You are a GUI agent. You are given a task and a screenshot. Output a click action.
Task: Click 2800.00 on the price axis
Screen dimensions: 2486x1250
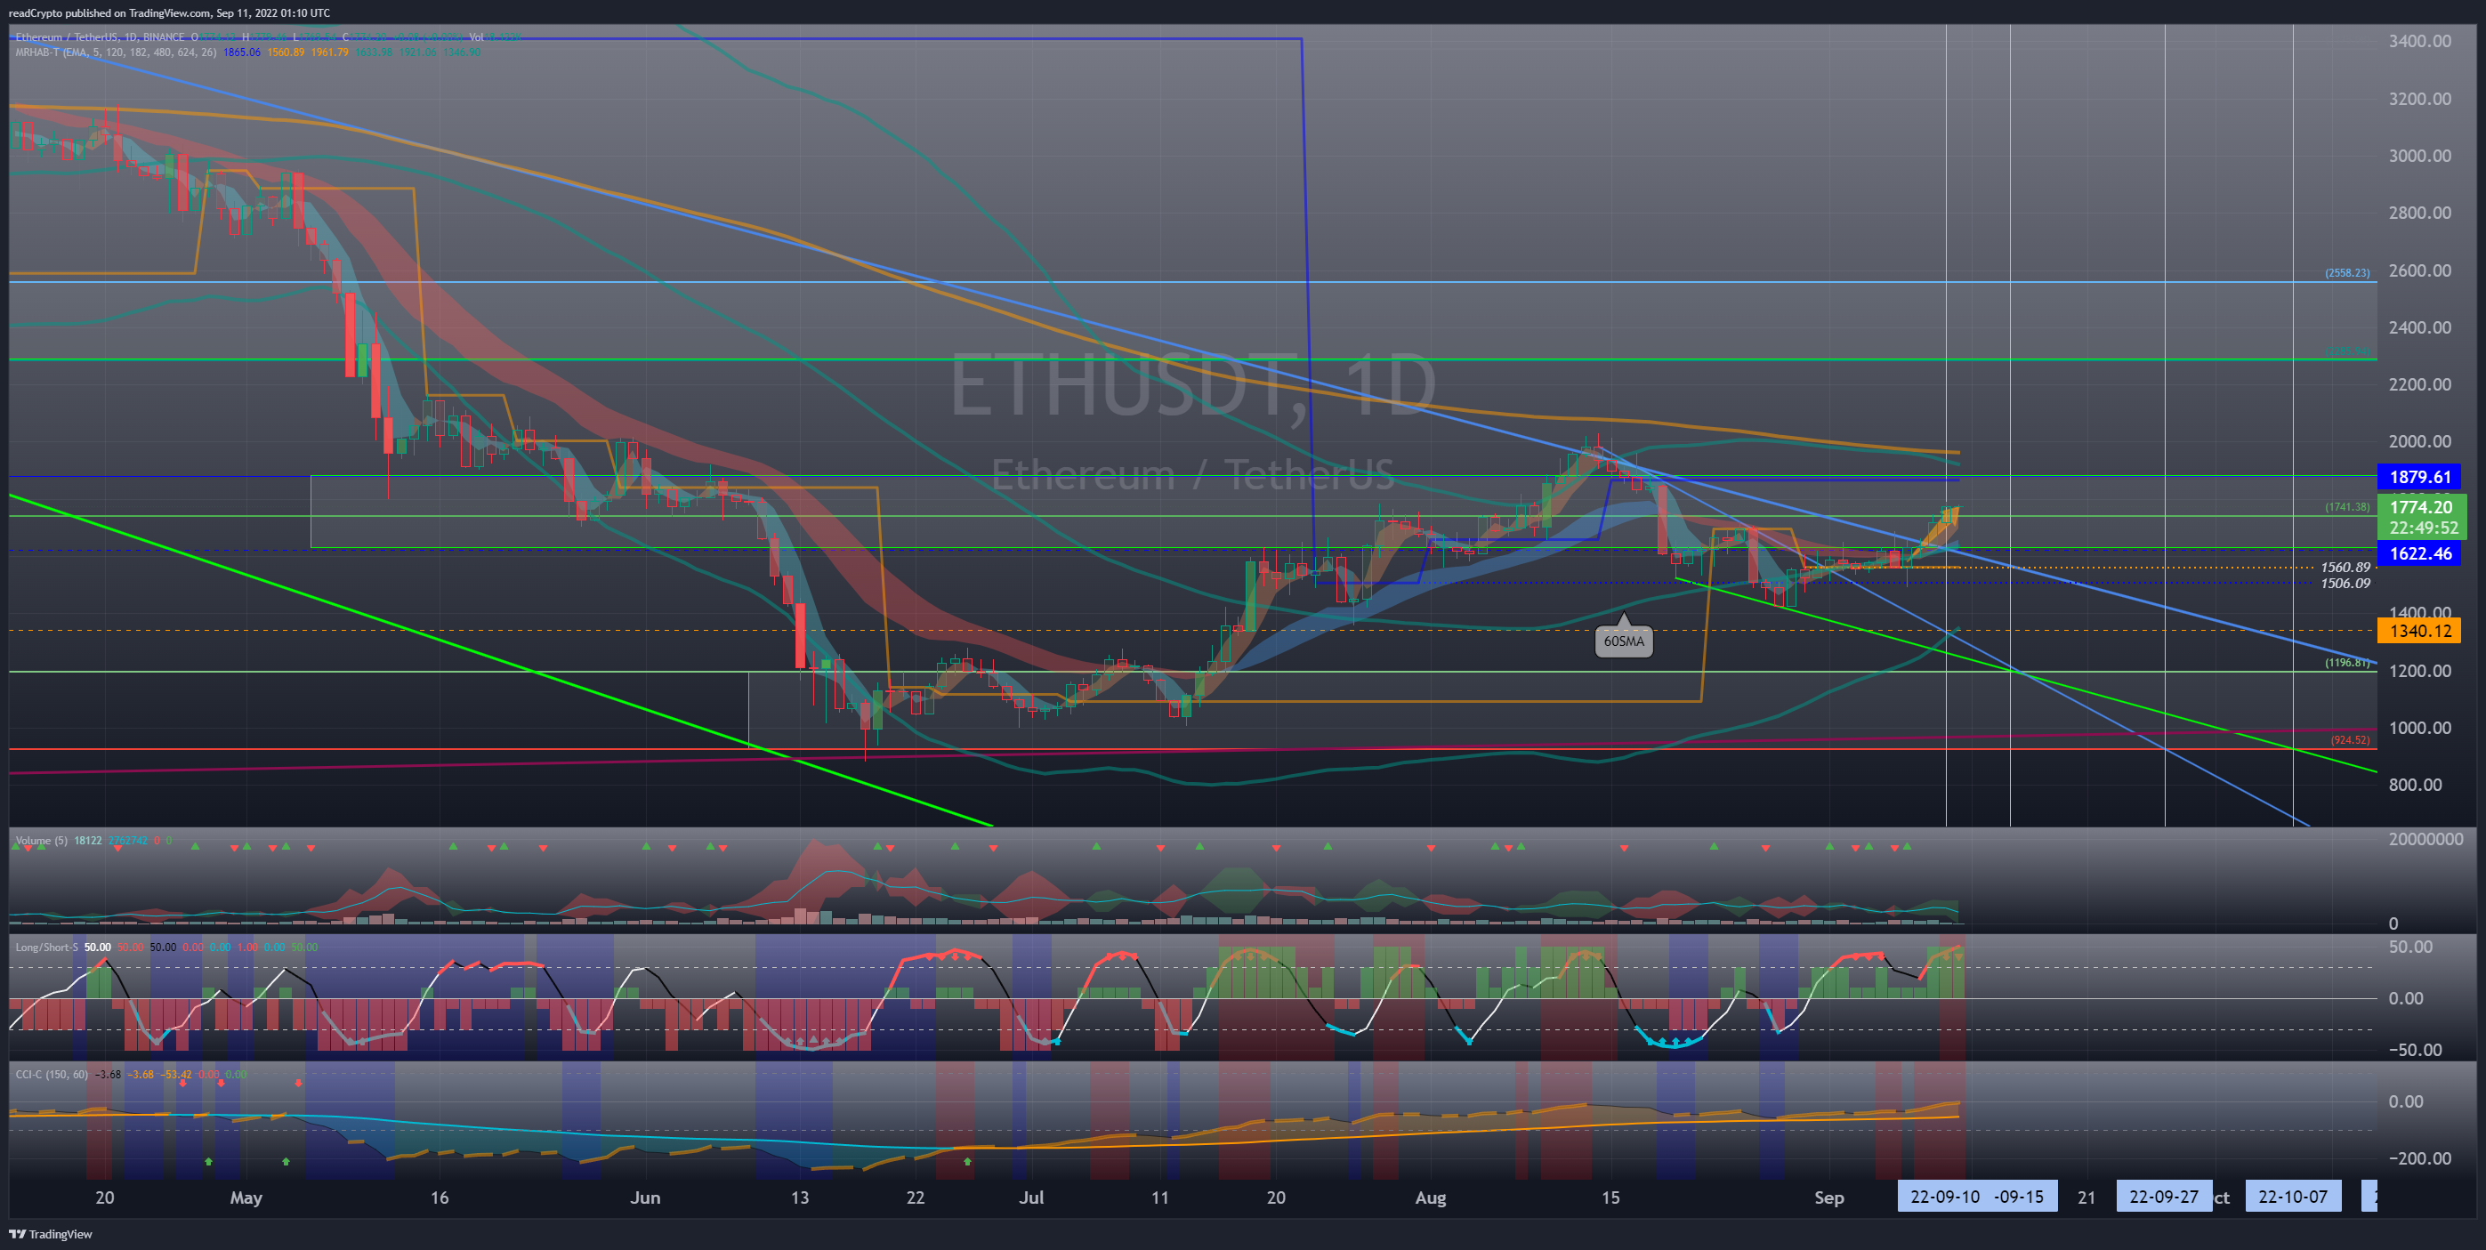(x=2419, y=213)
